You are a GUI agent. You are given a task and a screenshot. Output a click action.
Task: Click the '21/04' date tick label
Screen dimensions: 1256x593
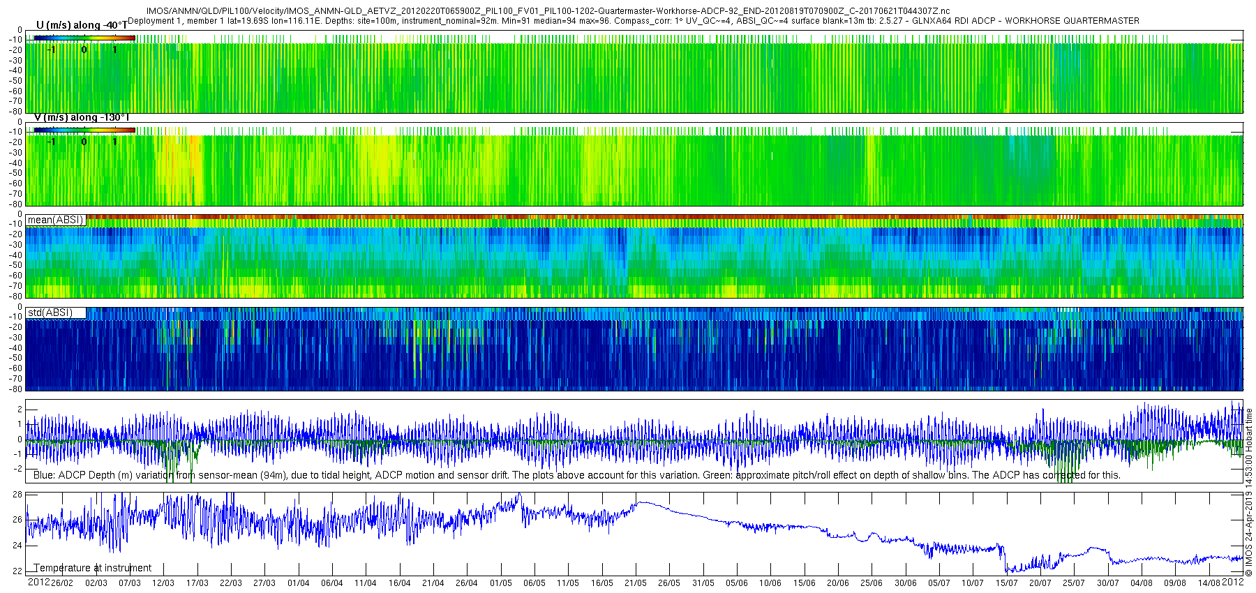coord(433,583)
